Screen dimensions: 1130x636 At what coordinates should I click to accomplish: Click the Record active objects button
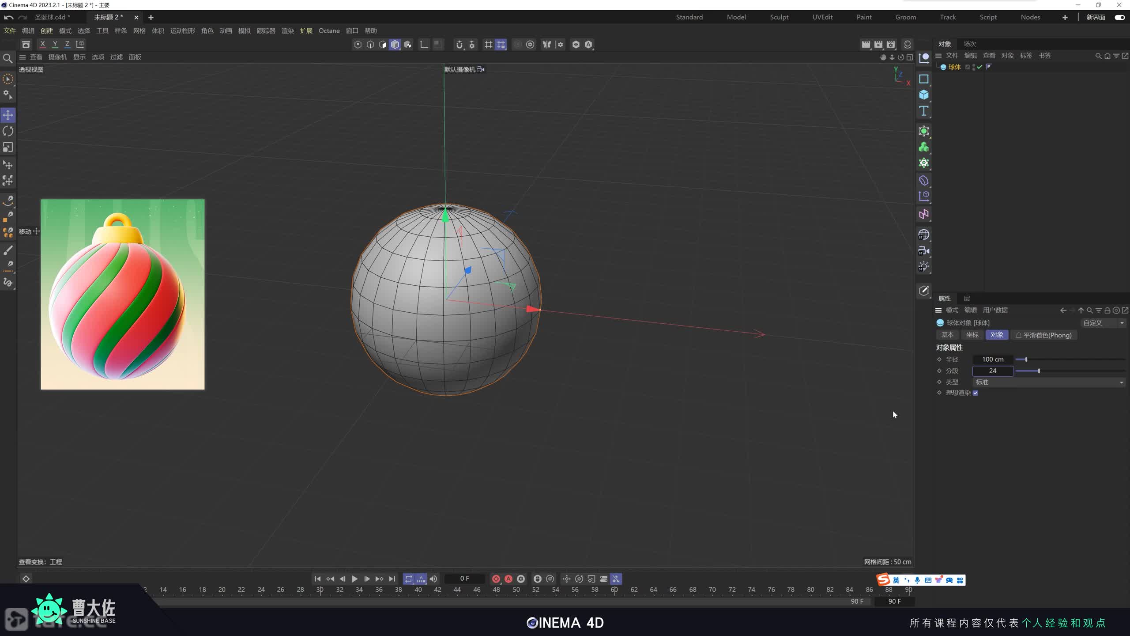coord(496,579)
